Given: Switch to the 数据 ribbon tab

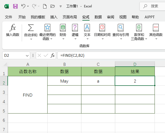Looking at the screenshot, I should (98, 17).
